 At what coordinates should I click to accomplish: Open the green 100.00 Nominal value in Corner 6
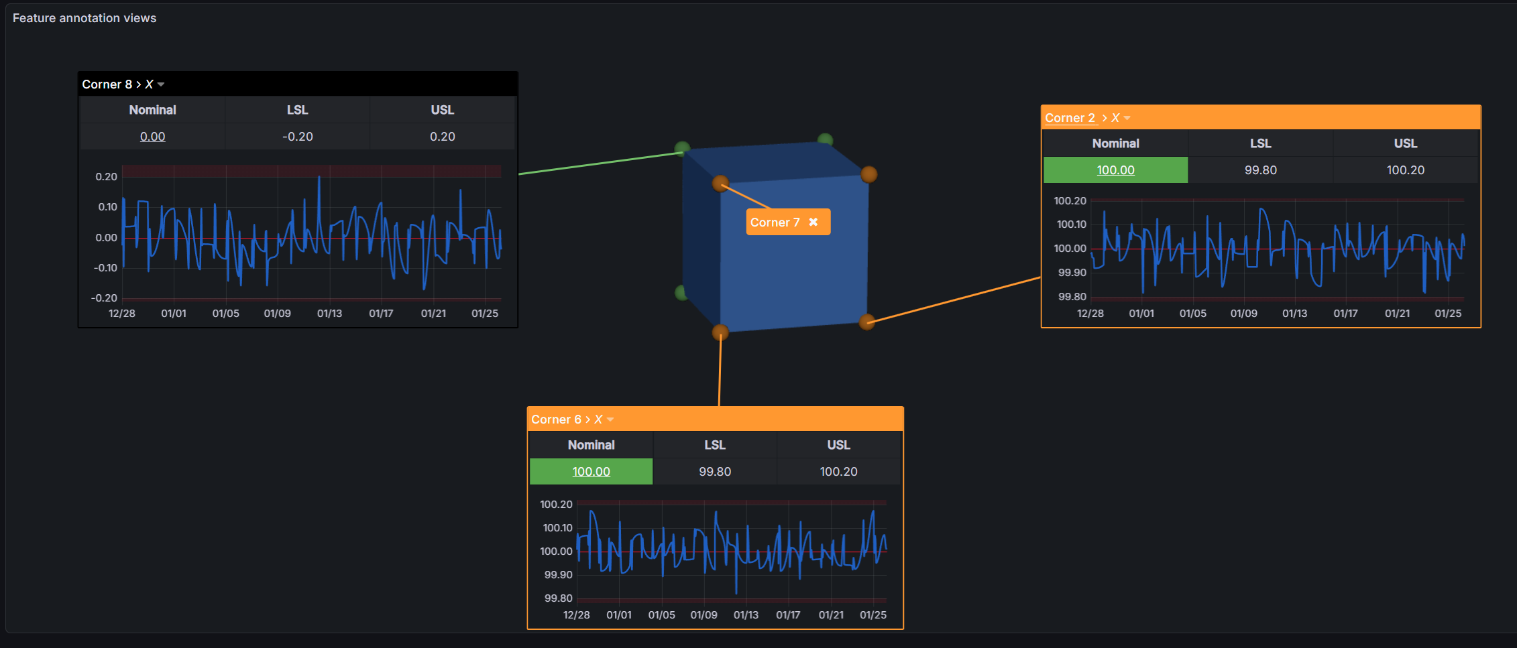(591, 472)
